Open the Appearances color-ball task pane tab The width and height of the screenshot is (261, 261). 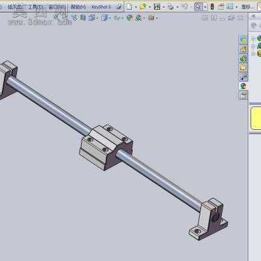[243, 86]
